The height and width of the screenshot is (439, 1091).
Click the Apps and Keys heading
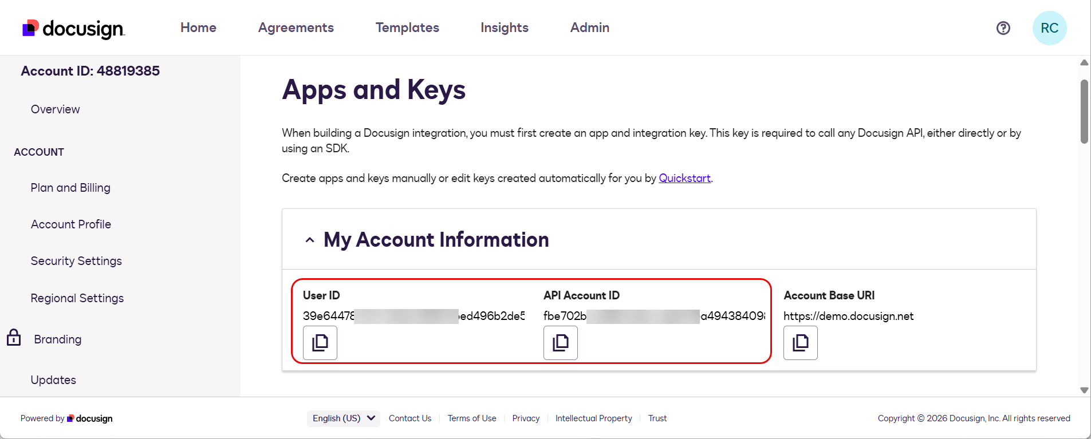click(x=374, y=90)
